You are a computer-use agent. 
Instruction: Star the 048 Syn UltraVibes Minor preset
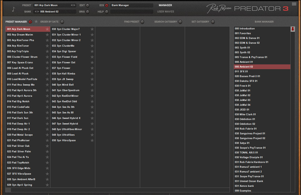coord(92,129)
